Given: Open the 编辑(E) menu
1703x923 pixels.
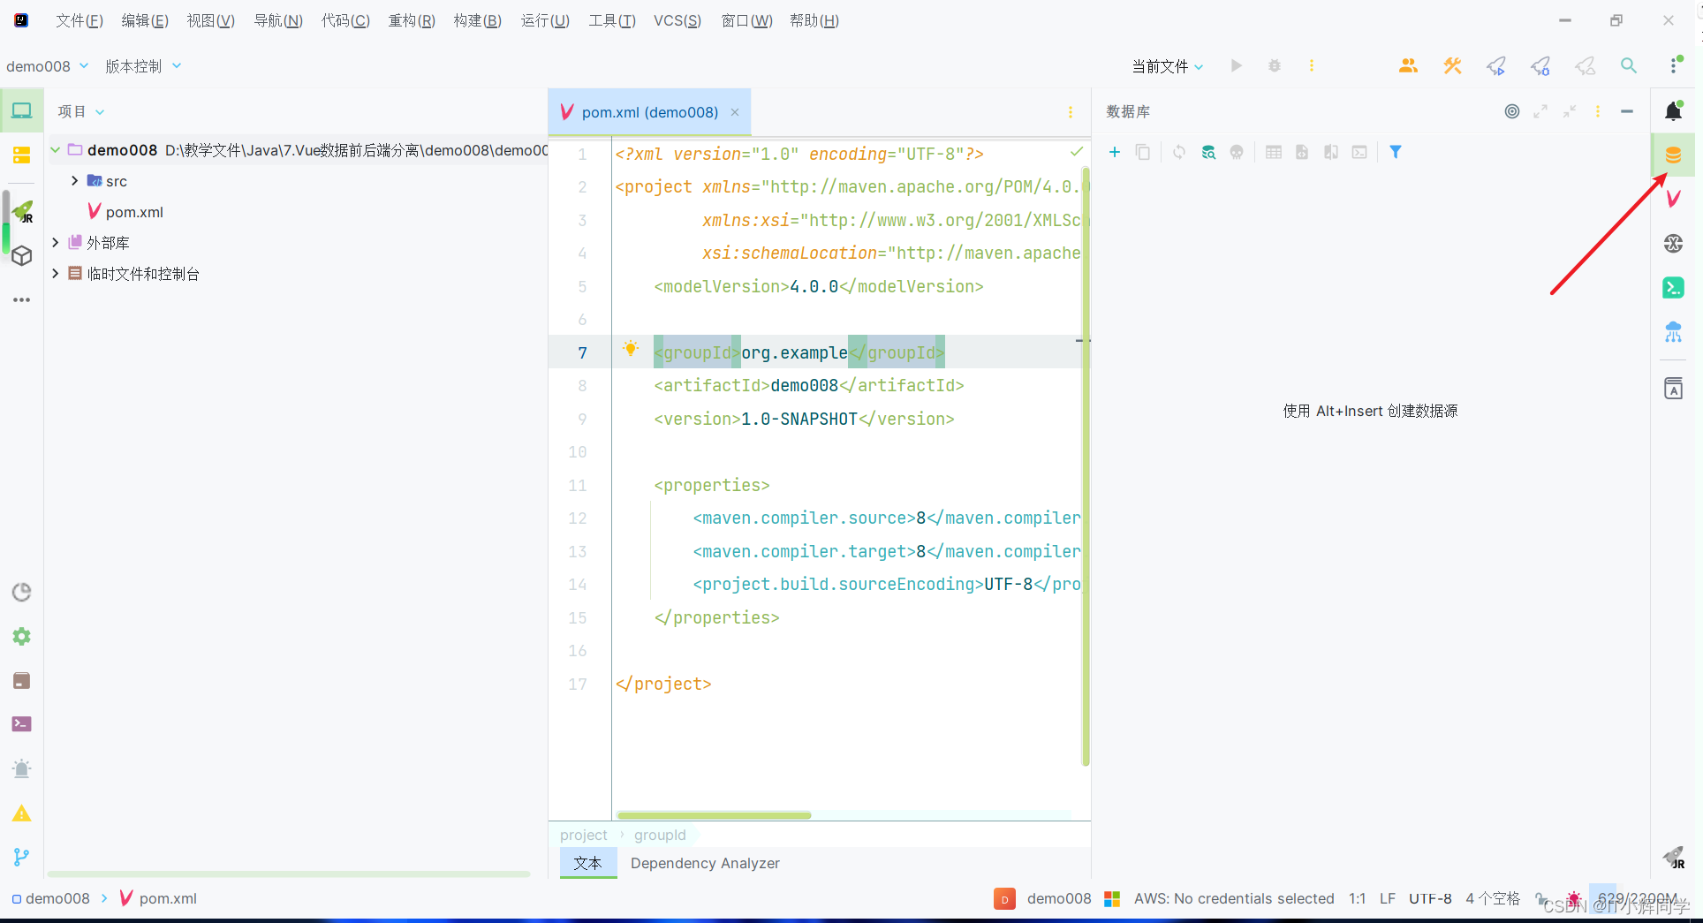Looking at the screenshot, I should point(145,20).
